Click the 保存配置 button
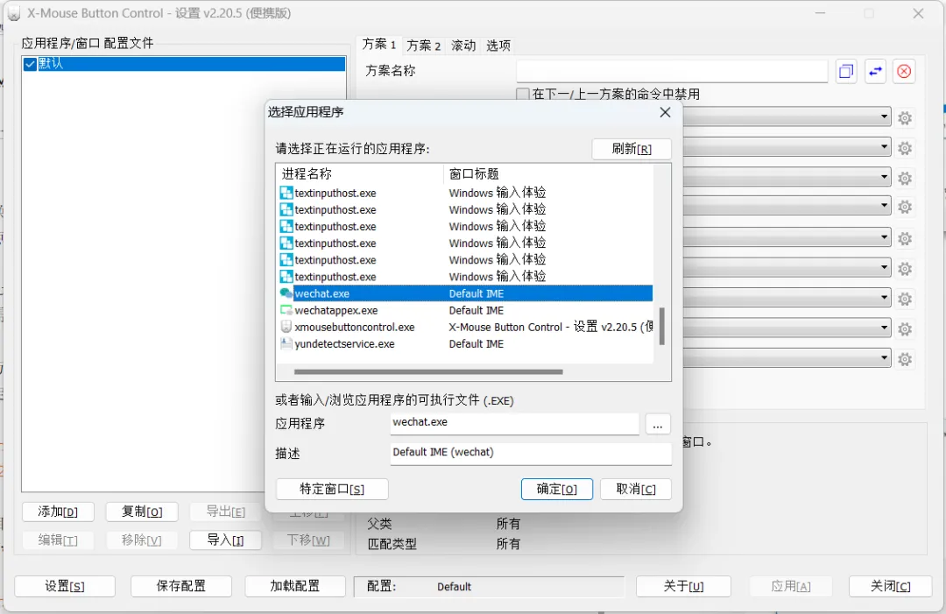Image resolution: width=946 pixels, height=614 pixels. point(181,586)
